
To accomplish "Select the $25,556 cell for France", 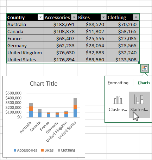I will pyautogui.click(x=92, y=38).
